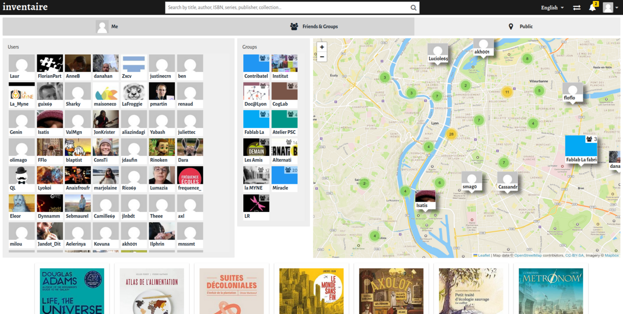Open the Metronom book cover
623x314 pixels.
tap(550, 291)
